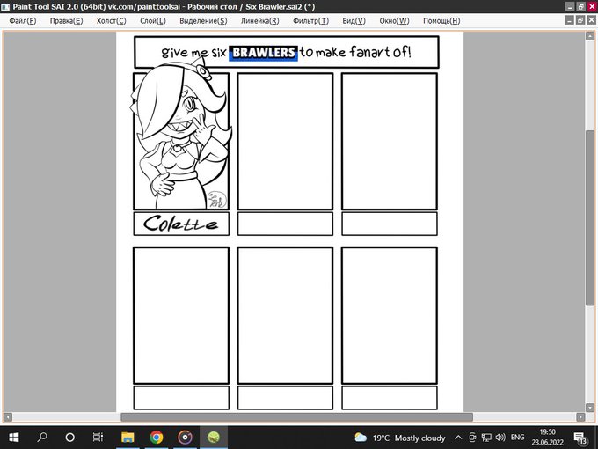Click the scroll-up arrow on the canvas

pos(589,36)
